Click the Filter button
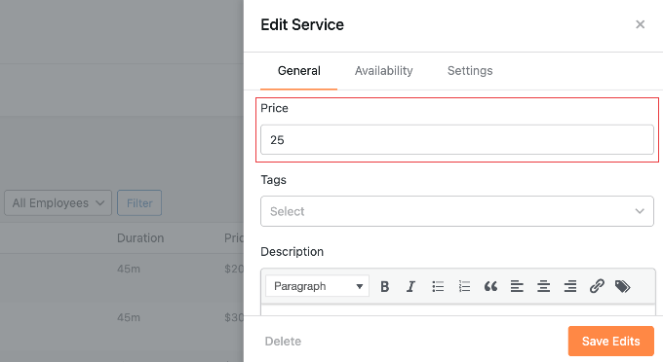Image resolution: width=663 pixels, height=362 pixels. tap(139, 203)
